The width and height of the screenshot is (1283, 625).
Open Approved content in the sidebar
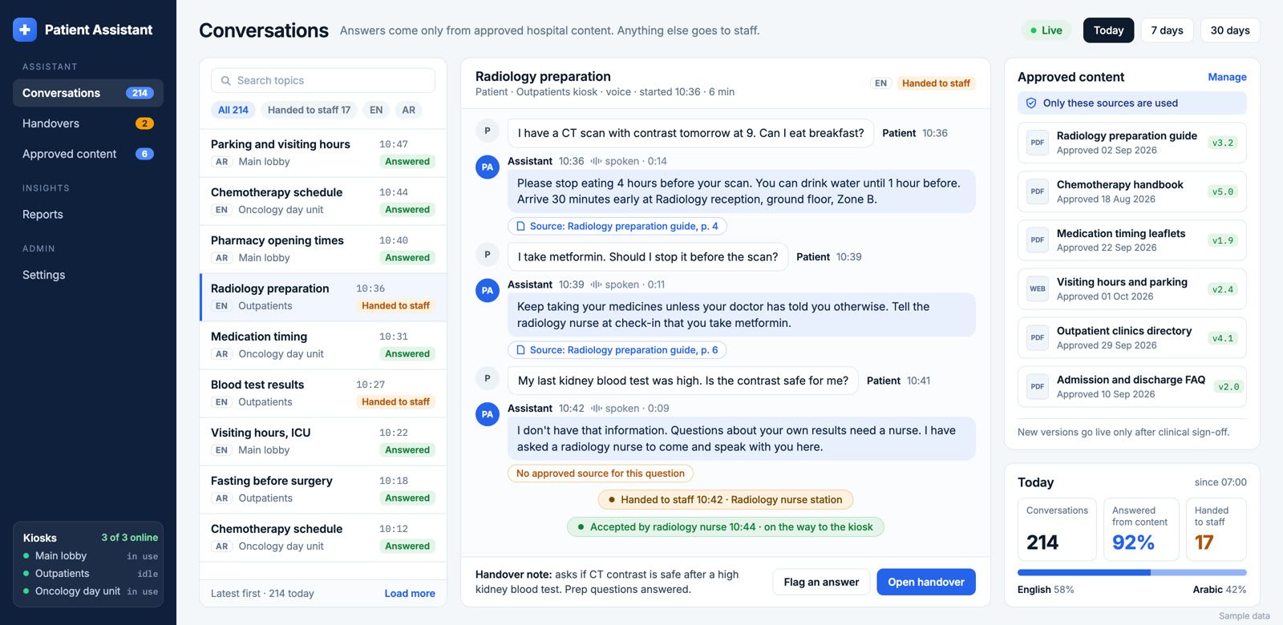(x=88, y=154)
